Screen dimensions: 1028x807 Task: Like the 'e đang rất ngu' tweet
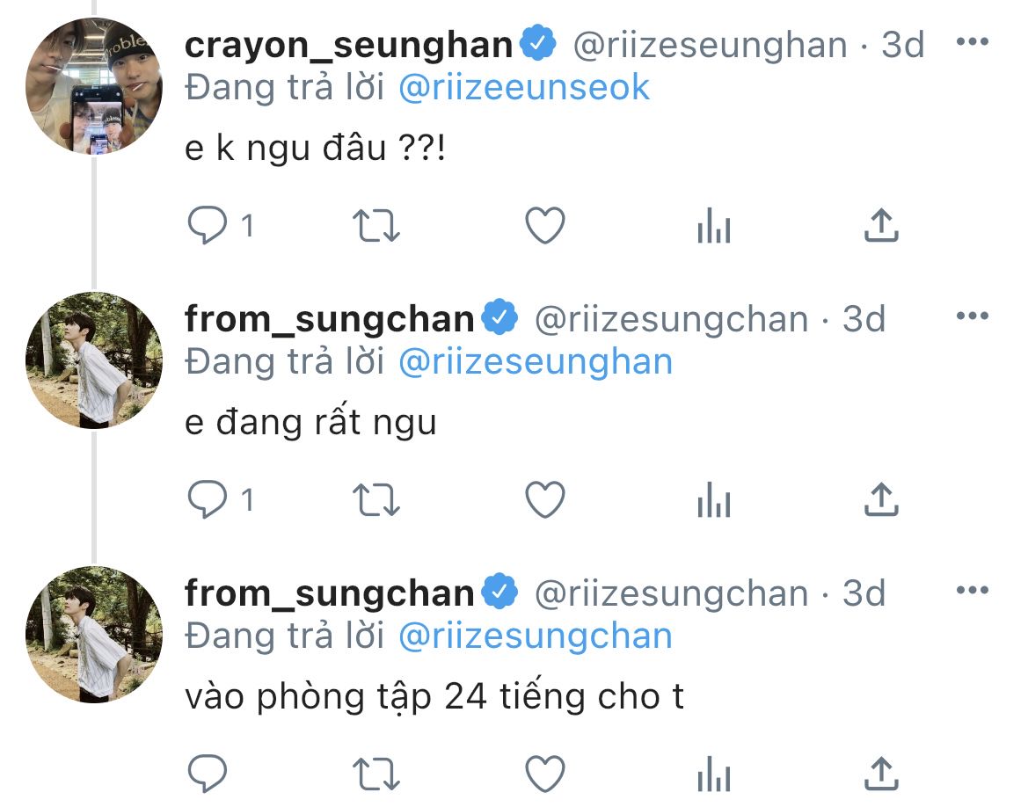tap(545, 499)
